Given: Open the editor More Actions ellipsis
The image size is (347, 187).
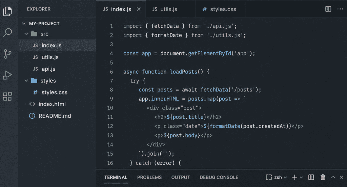Looking at the screenshot, I should (340, 9).
